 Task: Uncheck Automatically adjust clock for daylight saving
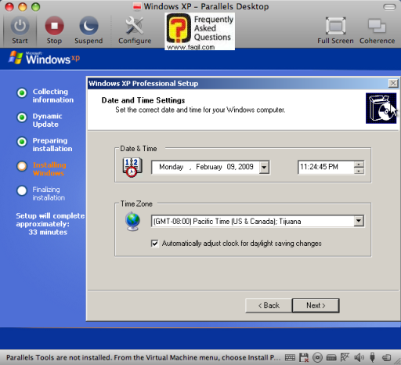[155, 244]
